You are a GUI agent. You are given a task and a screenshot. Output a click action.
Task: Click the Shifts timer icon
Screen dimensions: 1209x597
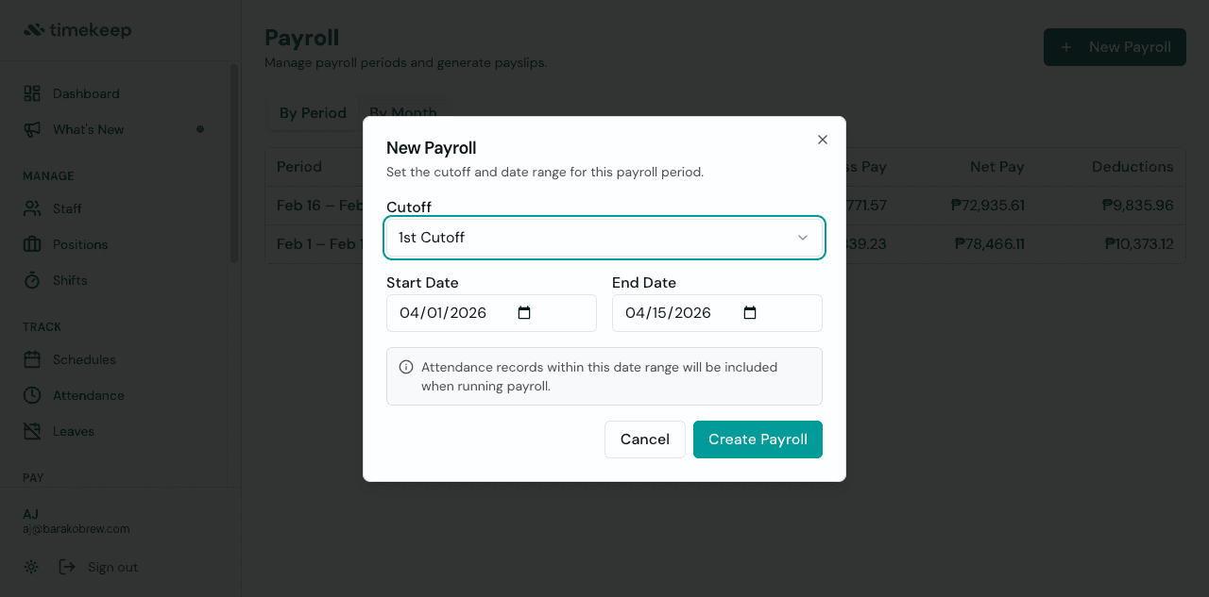(30, 280)
